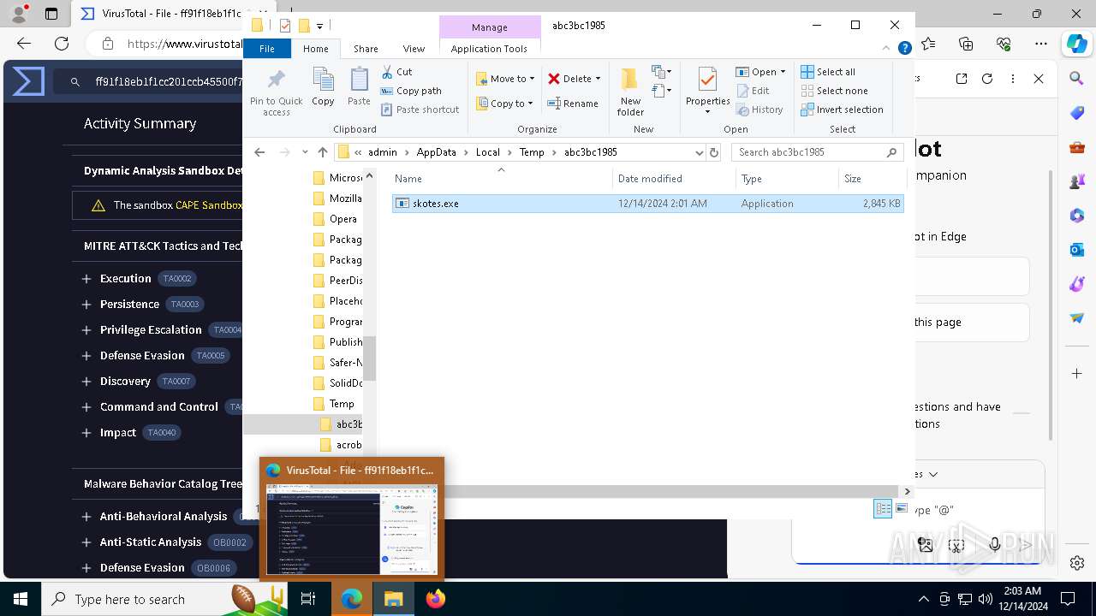Click Select all in the ribbon
1096x616 pixels.
pos(828,72)
